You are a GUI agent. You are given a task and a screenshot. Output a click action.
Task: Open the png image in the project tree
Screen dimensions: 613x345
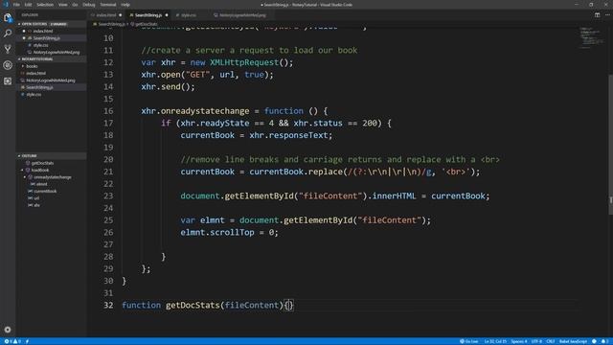[51, 80]
